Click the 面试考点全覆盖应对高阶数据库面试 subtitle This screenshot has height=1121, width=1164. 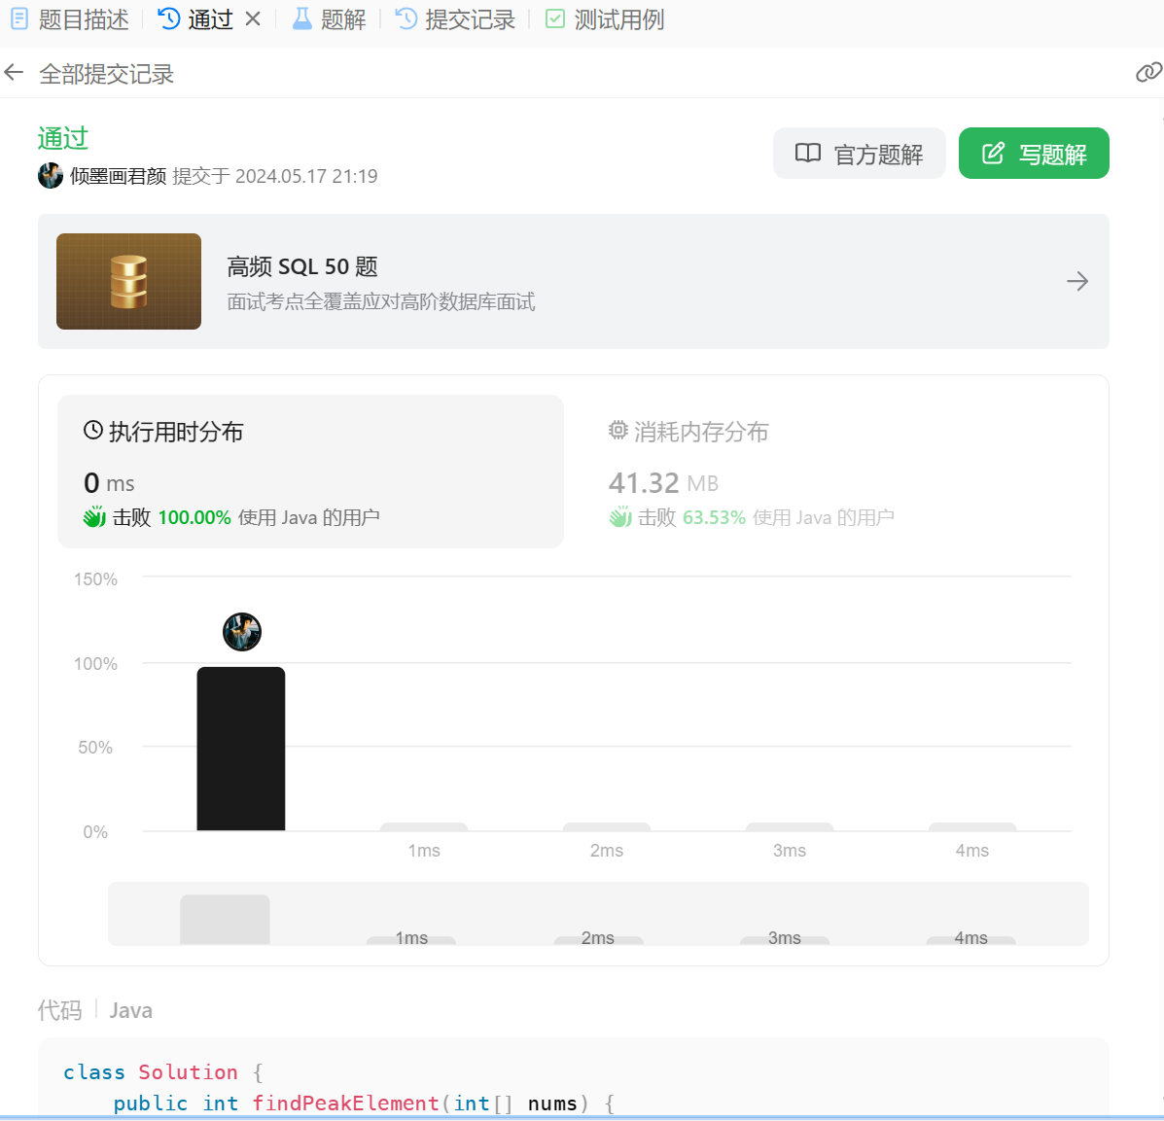(381, 302)
